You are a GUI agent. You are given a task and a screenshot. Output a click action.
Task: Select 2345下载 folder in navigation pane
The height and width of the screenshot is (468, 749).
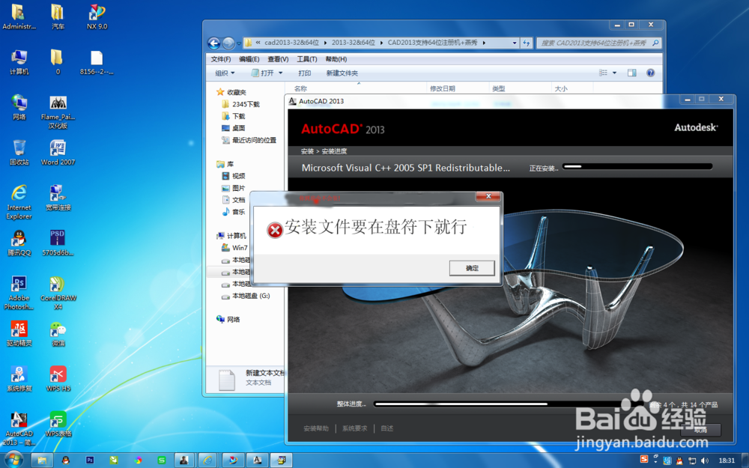coord(241,104)
